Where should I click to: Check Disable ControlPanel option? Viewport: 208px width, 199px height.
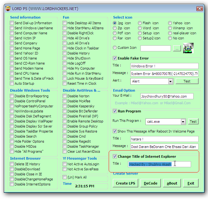[12, 101]
